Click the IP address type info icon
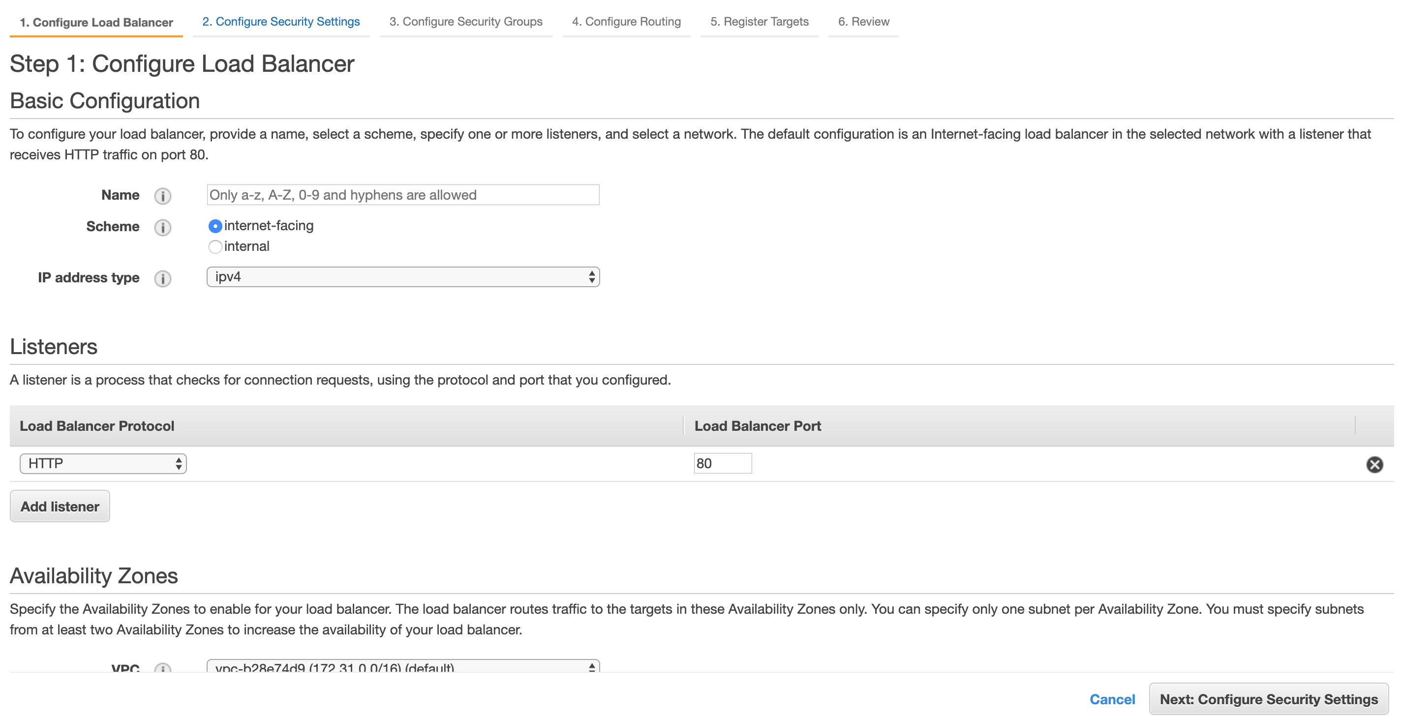Image resolution: width=1401 pixels, height=718 pixels. [x=162, y=278]
